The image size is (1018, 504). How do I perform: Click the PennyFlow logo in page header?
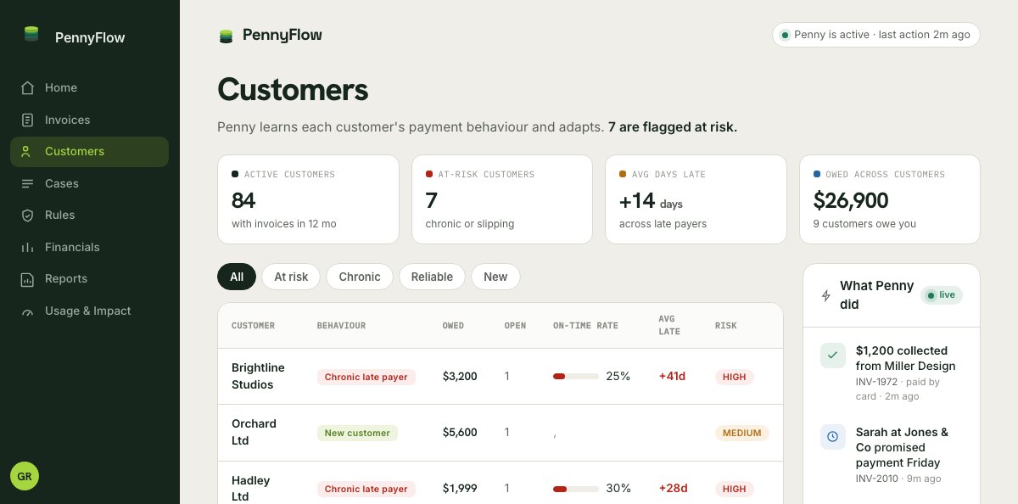[x=270, y=35]
